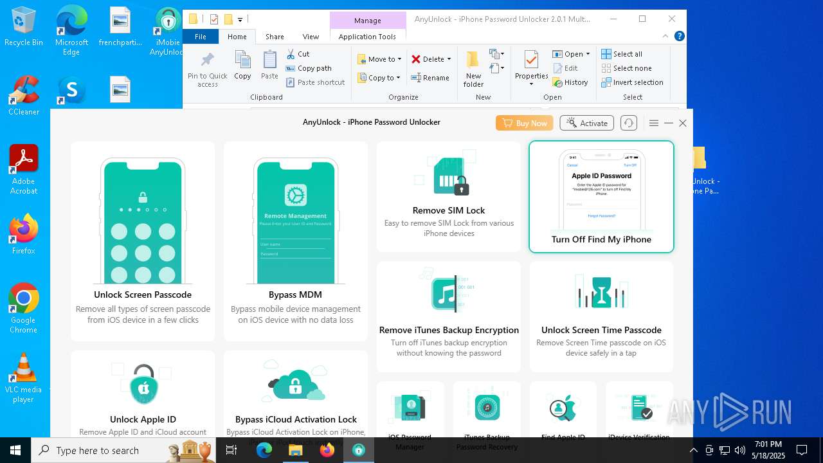Click Copy path in ribbon
This screenshot has height=463, width=823.
point(309,68)
